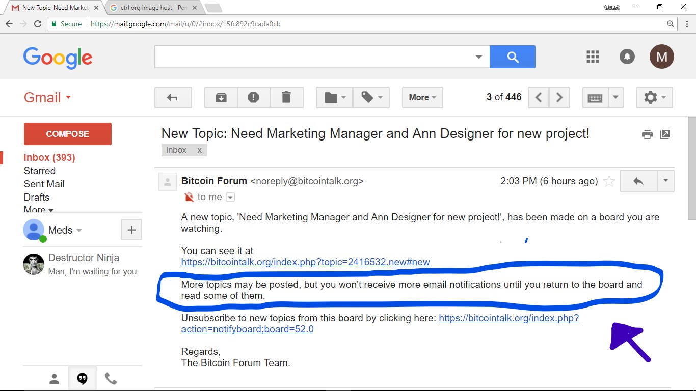Select the 'New Topic: Need Market' tab
Screen dimensions: 696x391
click(x=53, y=8)
